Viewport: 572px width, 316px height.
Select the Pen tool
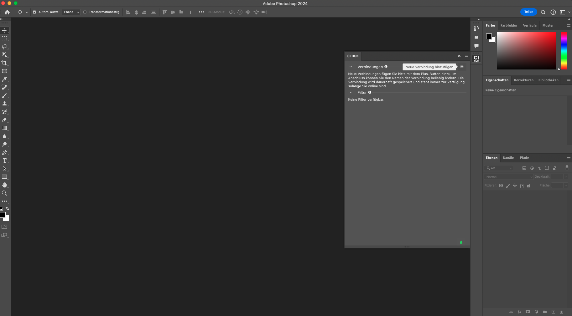pyautogui.click(x=4, y=152)
